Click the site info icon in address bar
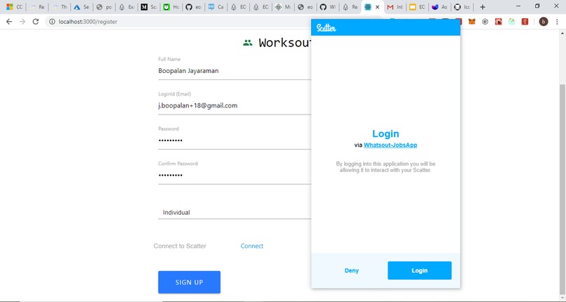 coord(52,22)
